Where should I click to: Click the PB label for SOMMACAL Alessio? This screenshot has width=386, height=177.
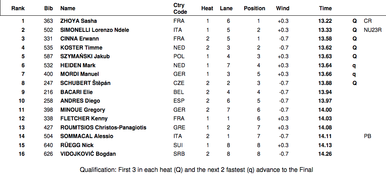368,136
